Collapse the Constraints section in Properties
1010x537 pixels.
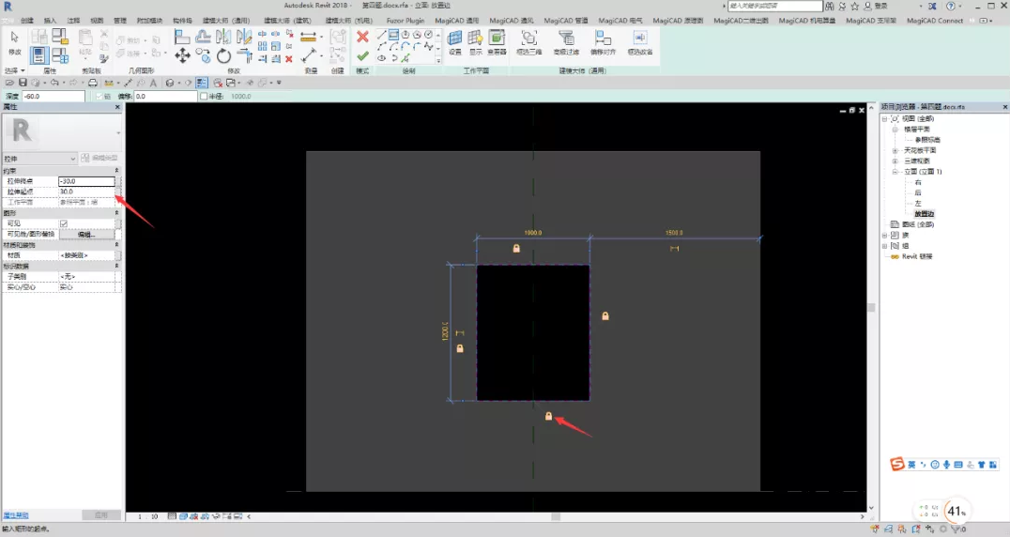click(x=116, y=171)
